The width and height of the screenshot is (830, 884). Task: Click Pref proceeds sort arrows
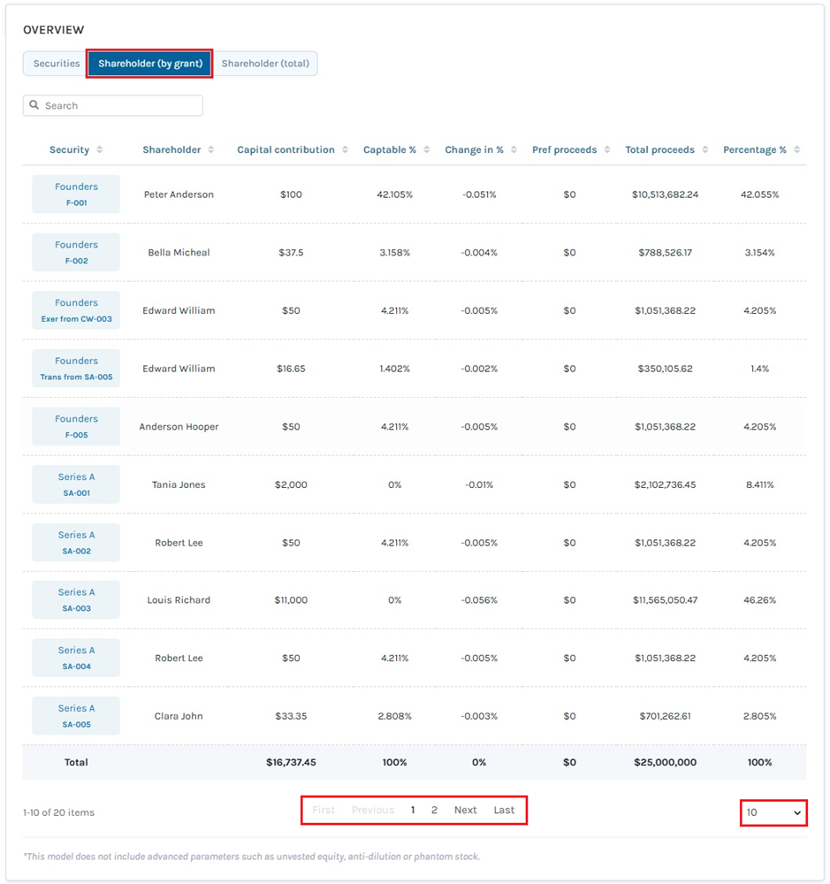[606, 150]
